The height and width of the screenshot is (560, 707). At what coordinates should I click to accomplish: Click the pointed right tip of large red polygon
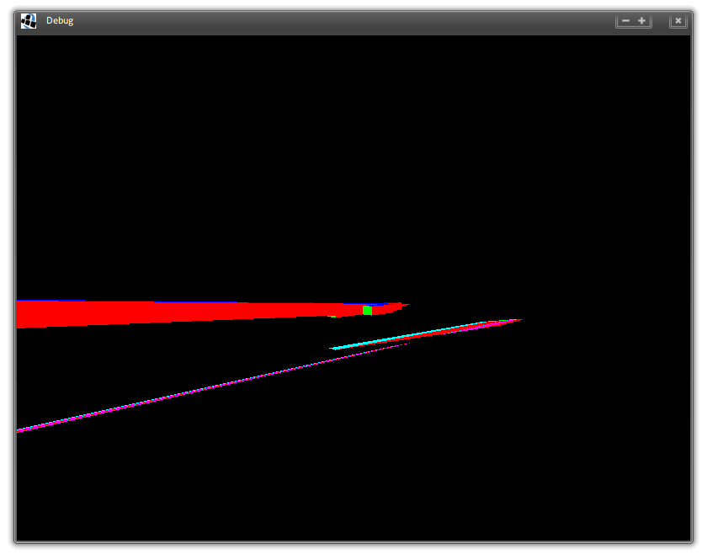coord(407,305)
